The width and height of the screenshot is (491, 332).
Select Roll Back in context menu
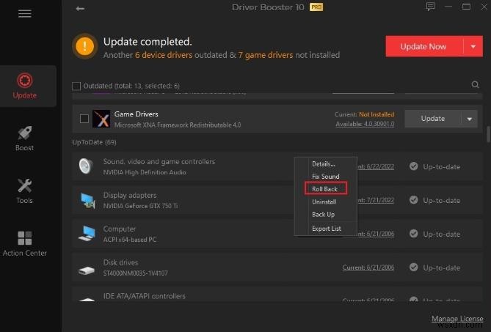tap(324, 189)
